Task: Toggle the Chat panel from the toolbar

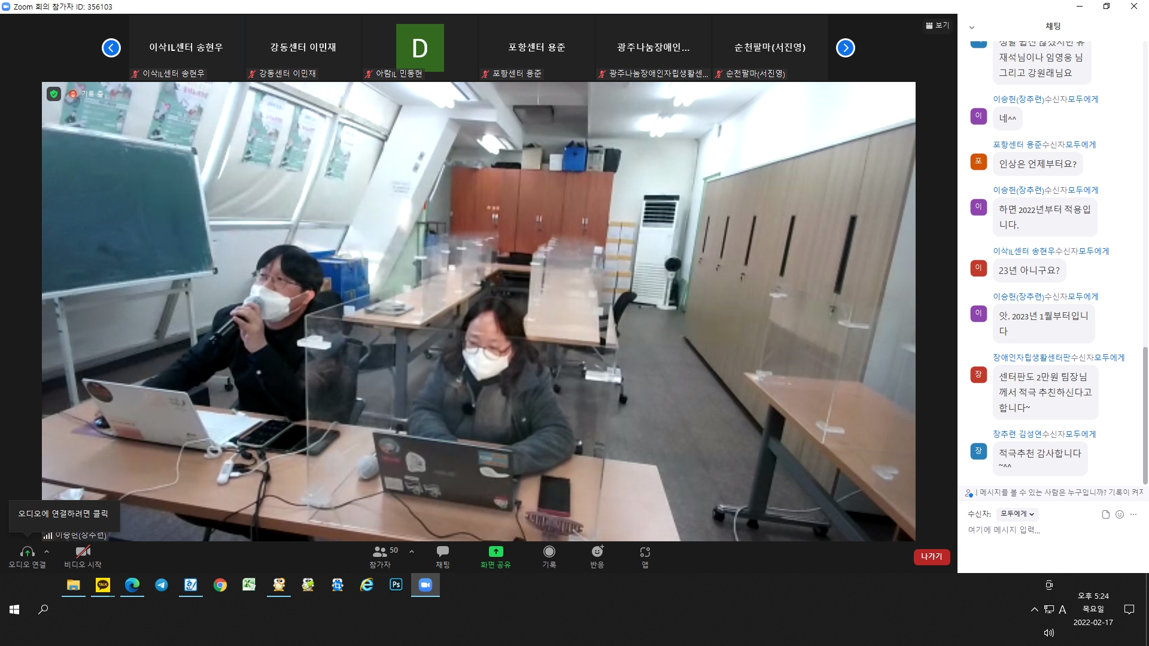Action: click(443, 556)
